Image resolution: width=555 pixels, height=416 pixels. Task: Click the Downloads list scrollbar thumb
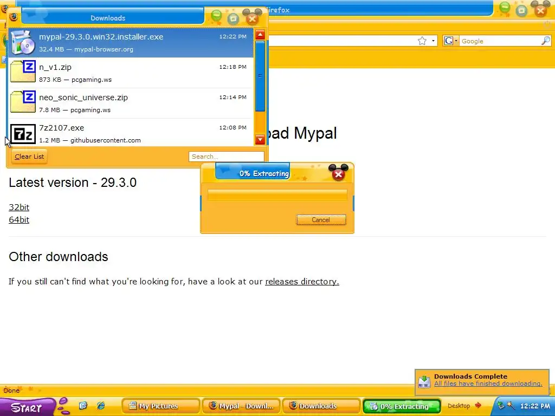pos(260,76)
